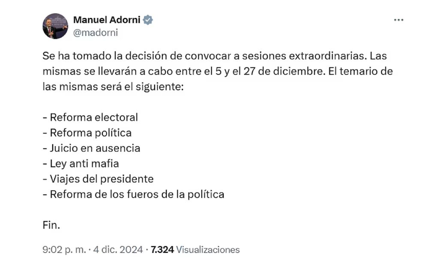The height and width of the screenshot is (260, 425).
Task: Open the tweet's three-dot more options menu
Action: [x=398, y=20]
